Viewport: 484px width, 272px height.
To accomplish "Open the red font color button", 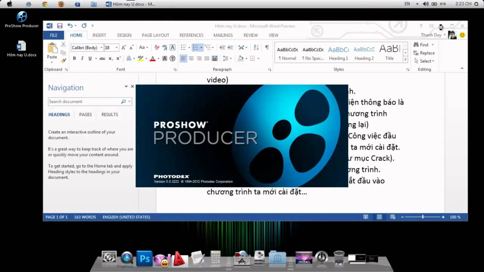I will pos(152,59).
